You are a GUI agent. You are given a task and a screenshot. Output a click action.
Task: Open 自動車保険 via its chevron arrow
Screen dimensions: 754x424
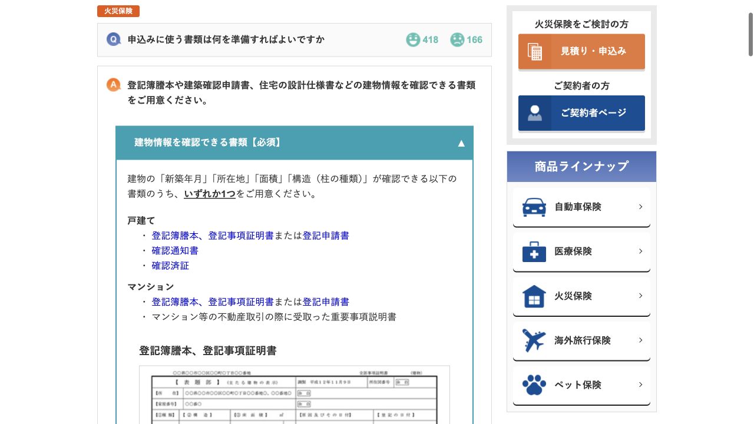click(x=640, y=207)
